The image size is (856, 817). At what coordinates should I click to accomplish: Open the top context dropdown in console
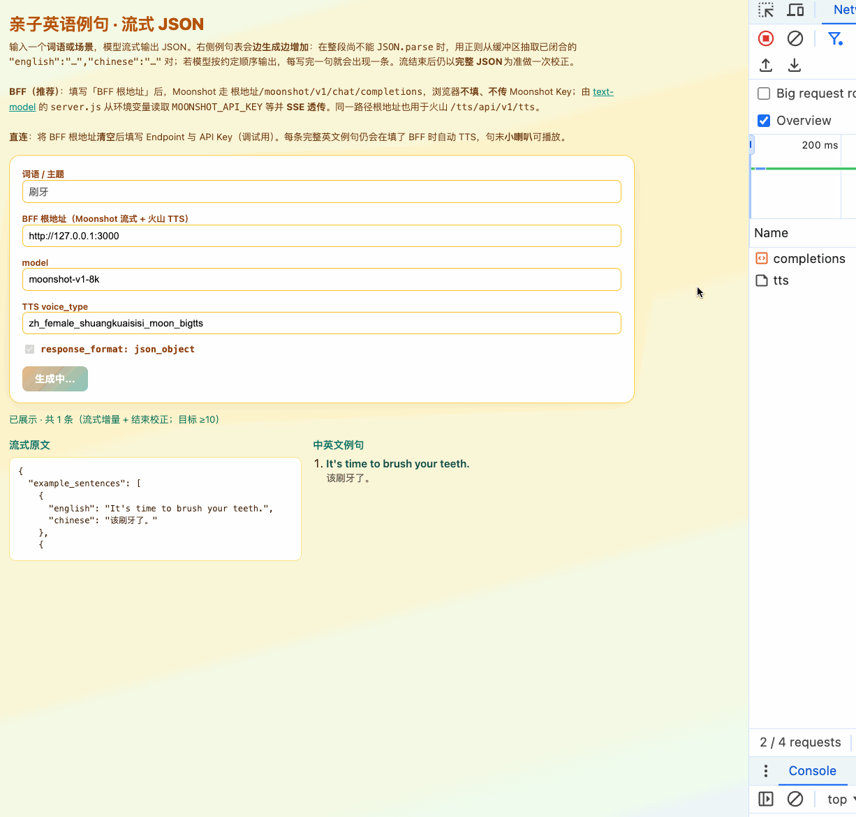coord(841,800)
